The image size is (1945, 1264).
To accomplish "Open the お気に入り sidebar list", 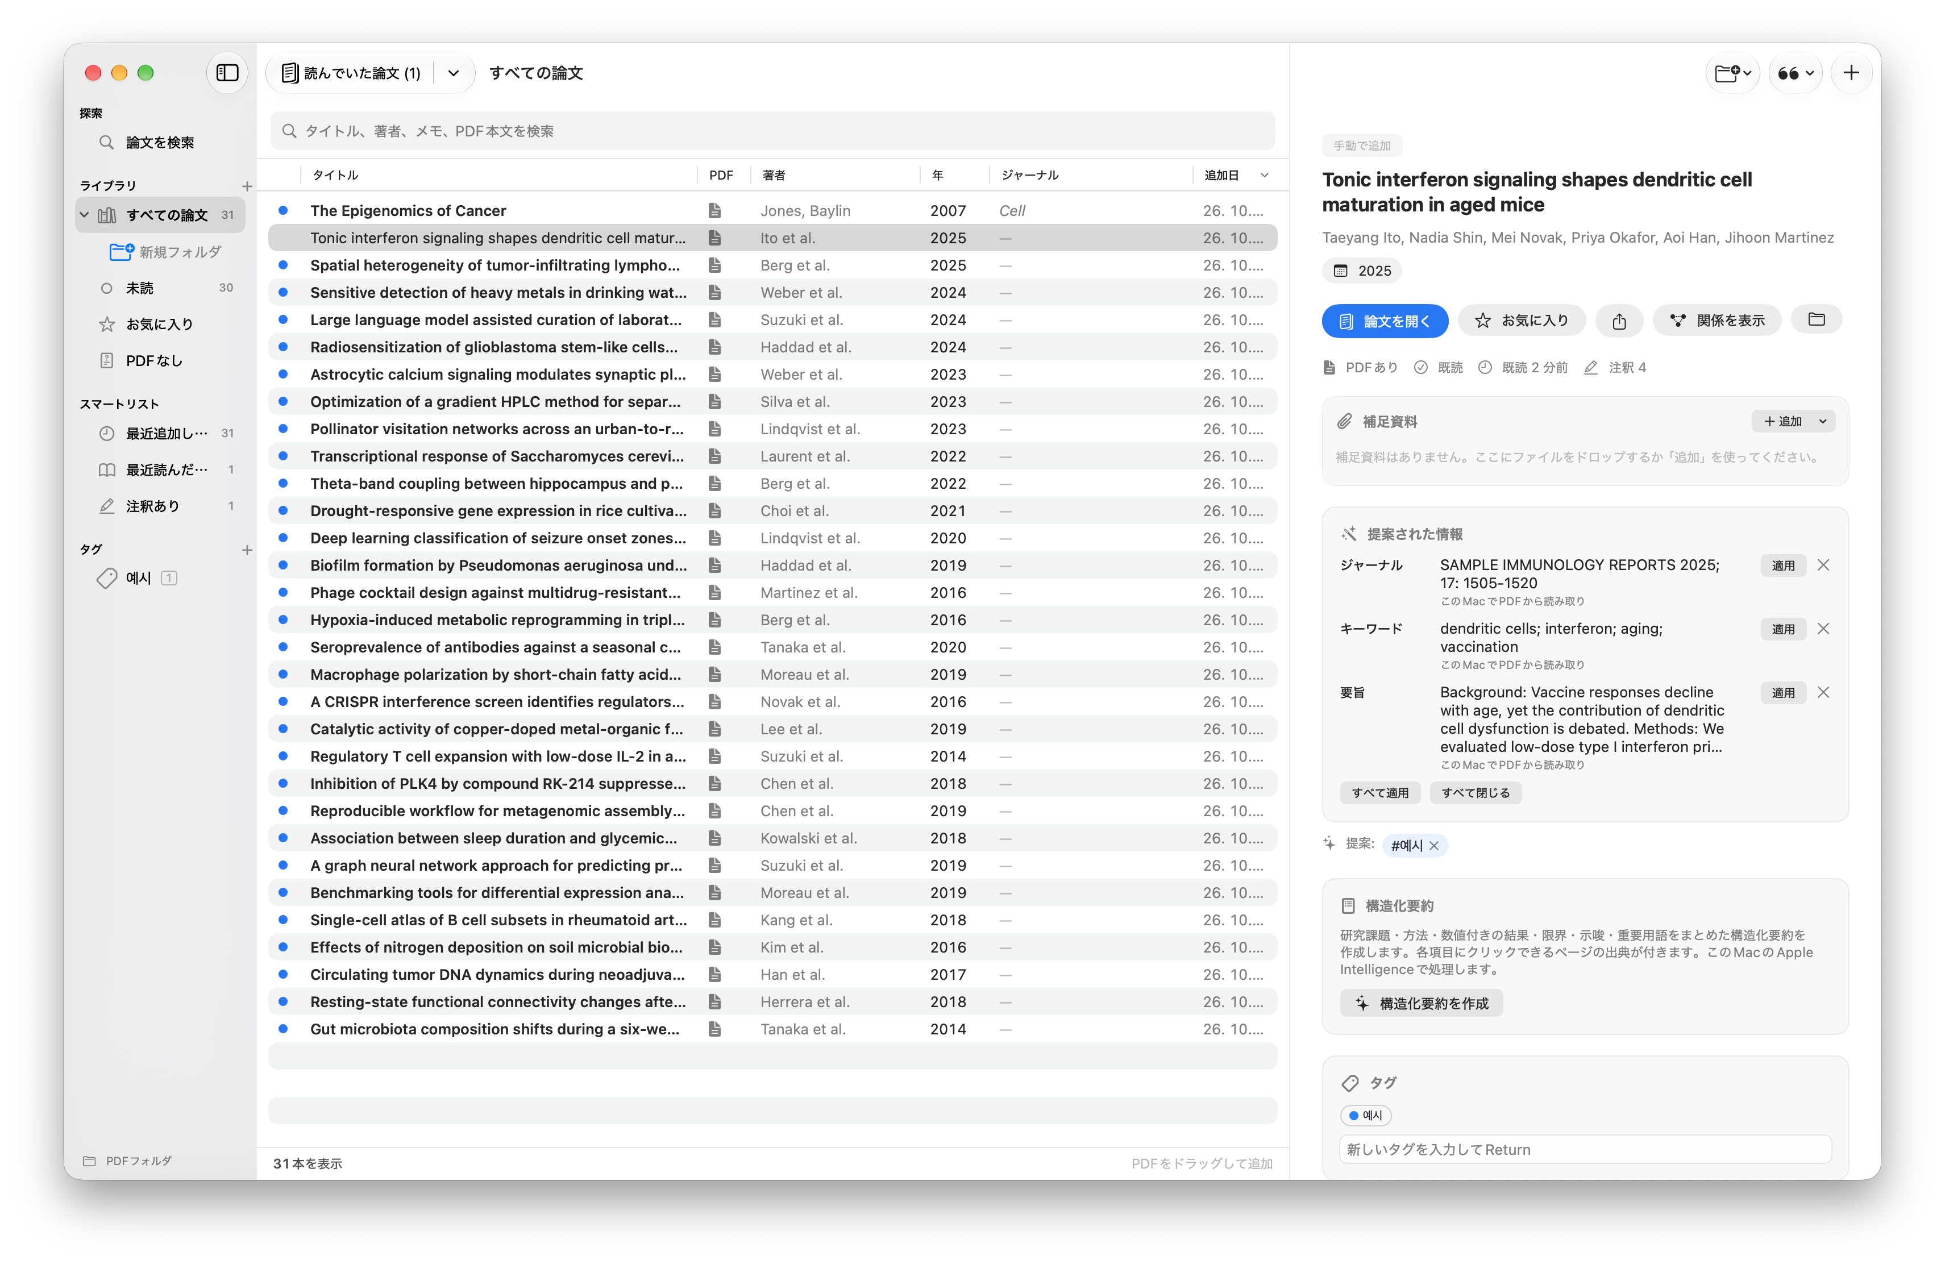I will click(160, 325).
